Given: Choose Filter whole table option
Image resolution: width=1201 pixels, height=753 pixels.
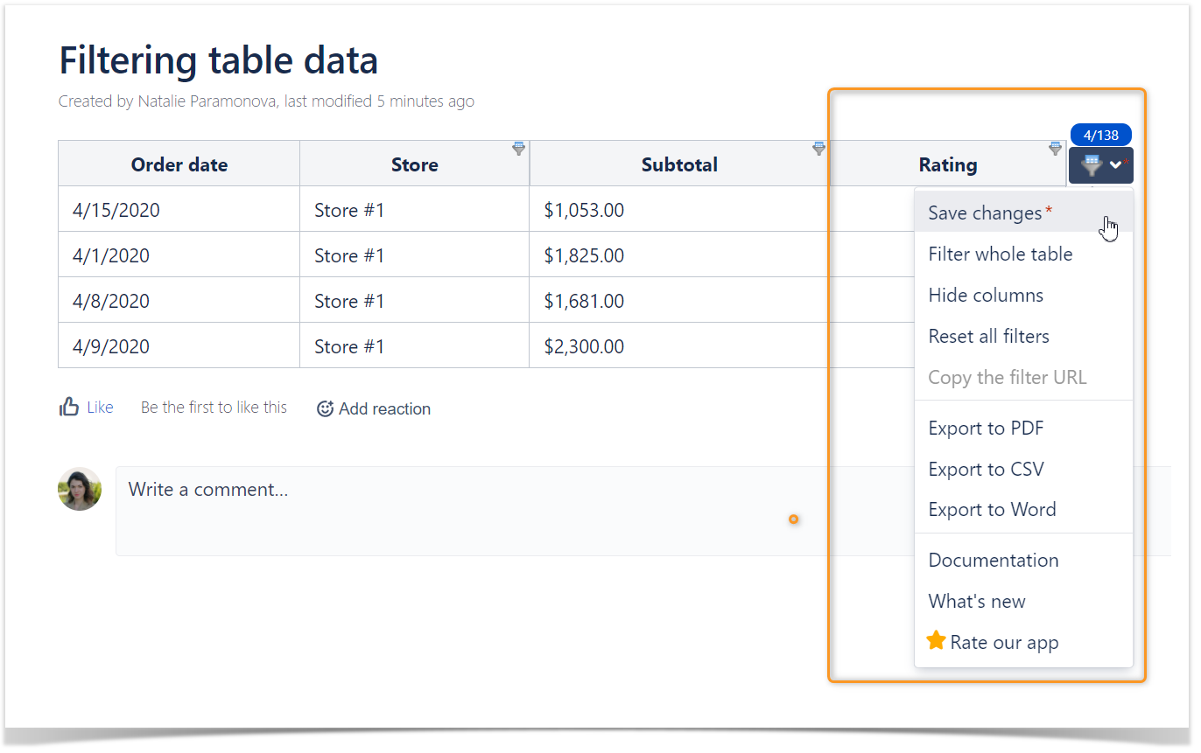Looking at the screenshot, I should coord(1000,254).
